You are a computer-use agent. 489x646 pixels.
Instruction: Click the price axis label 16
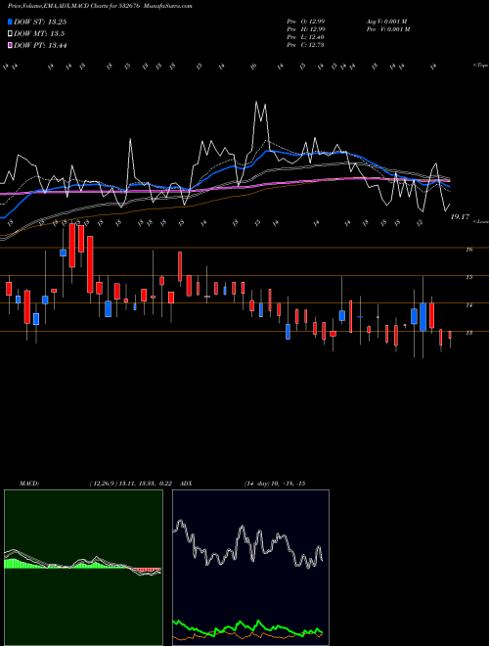click(468, 250)
